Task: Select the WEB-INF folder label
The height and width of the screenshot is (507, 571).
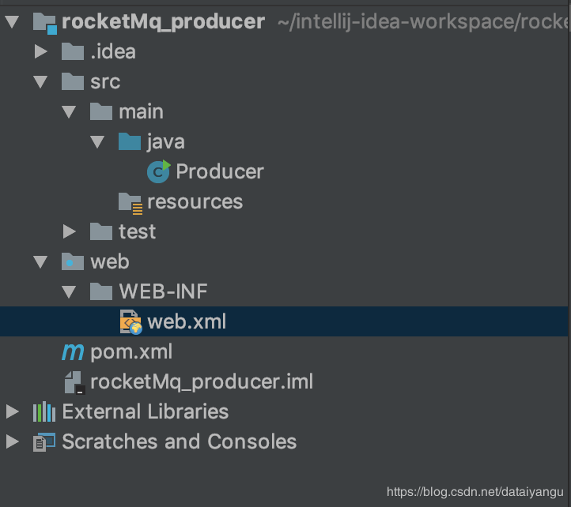Action: click(x=163, y=291)
